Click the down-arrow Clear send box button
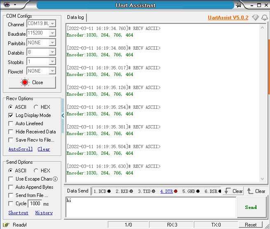This screenshot has width=270, height=229. pos(233,191)
